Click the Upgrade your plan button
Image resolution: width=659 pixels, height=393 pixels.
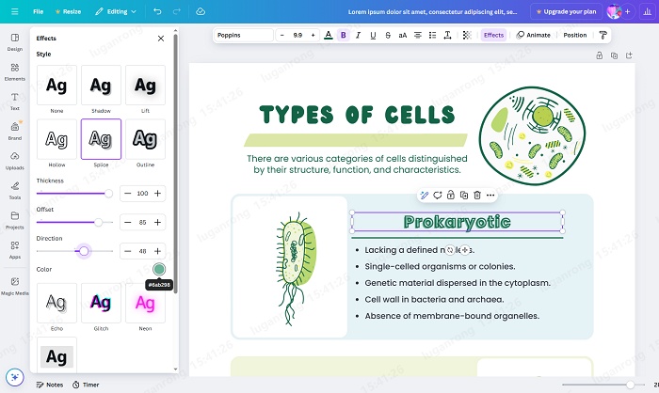[567, 11]
